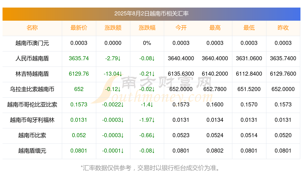
Task: Click the change percentage -1.4↓
Action: (x=147, y=105)
